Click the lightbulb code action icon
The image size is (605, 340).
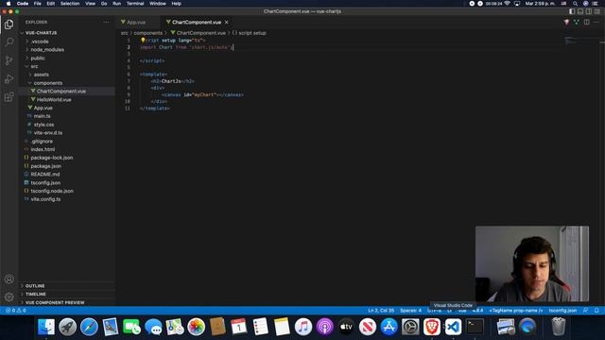click(x=143, y=40)
